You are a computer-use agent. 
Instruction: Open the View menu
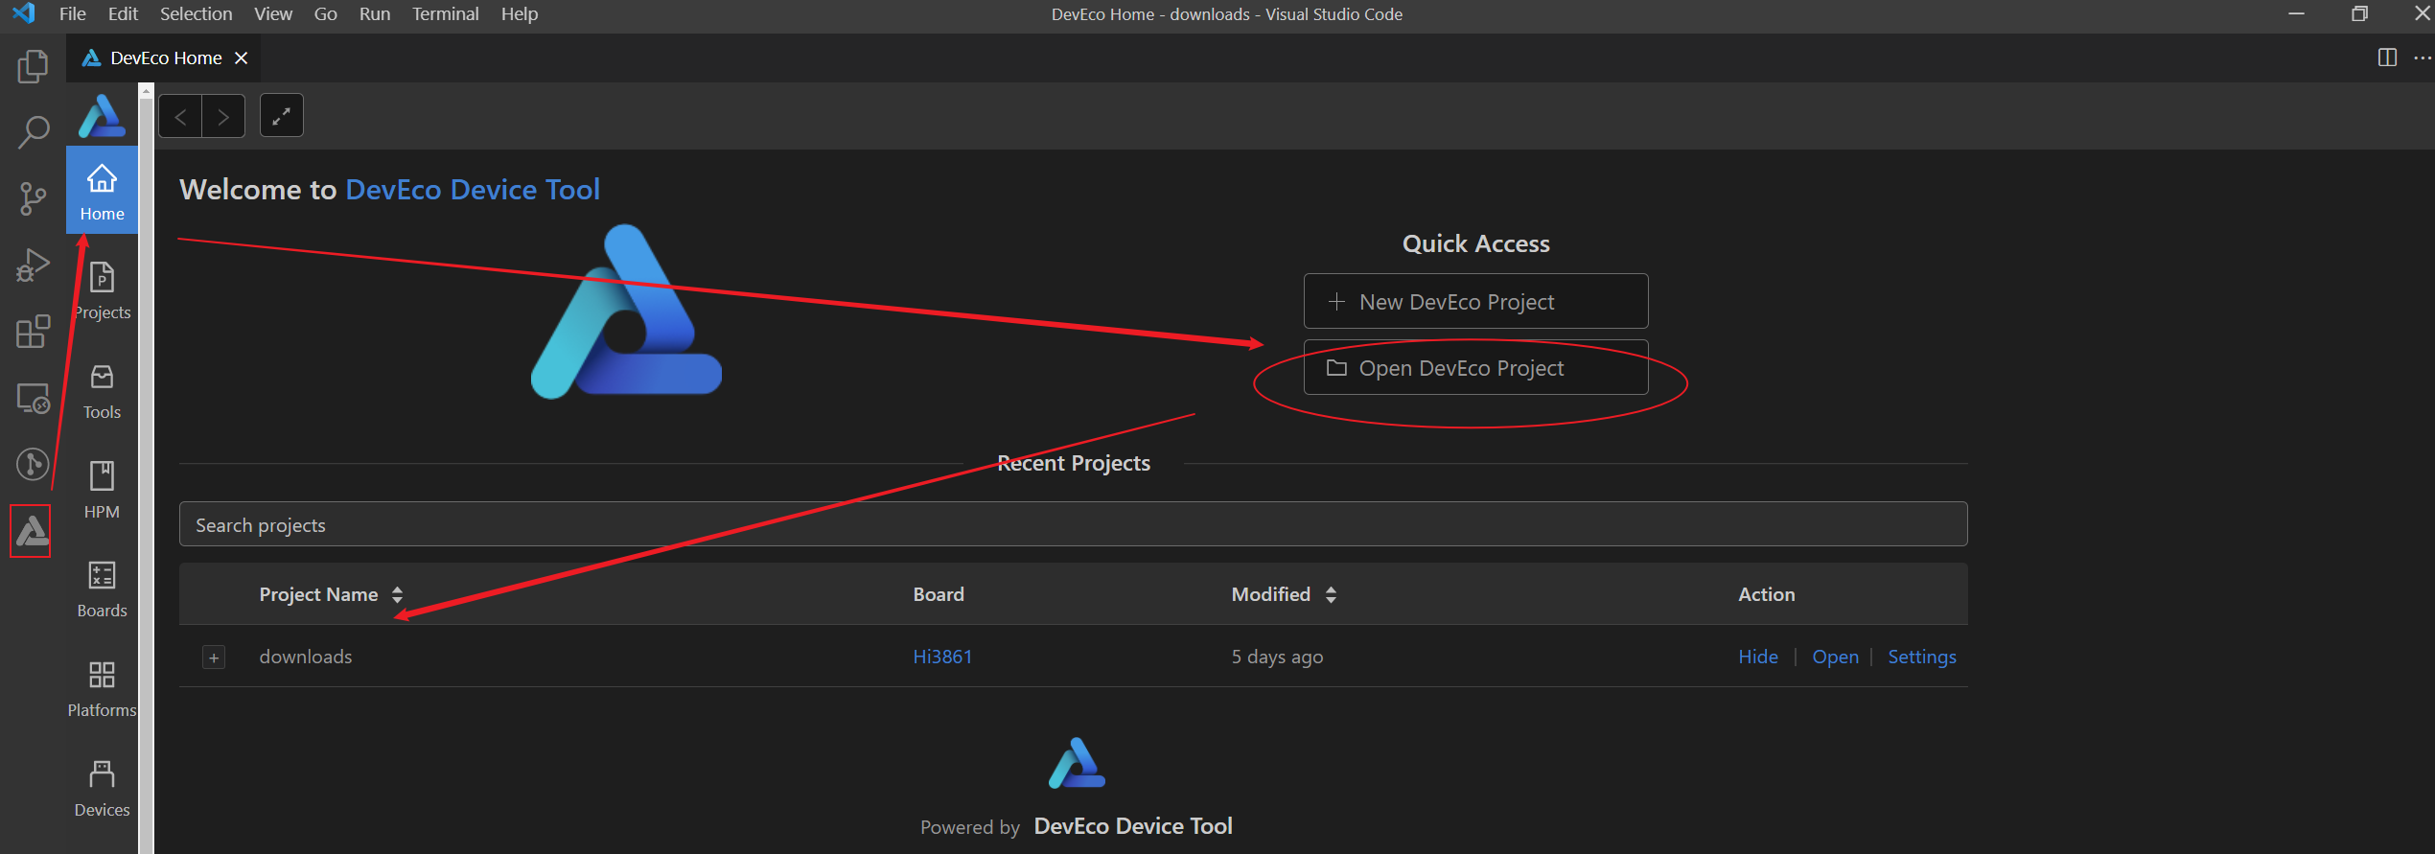click(x=273, y=13)
